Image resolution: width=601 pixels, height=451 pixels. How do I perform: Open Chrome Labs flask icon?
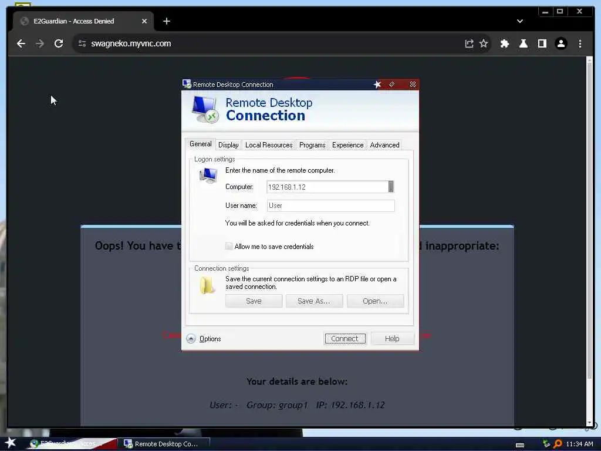[523, 43]
